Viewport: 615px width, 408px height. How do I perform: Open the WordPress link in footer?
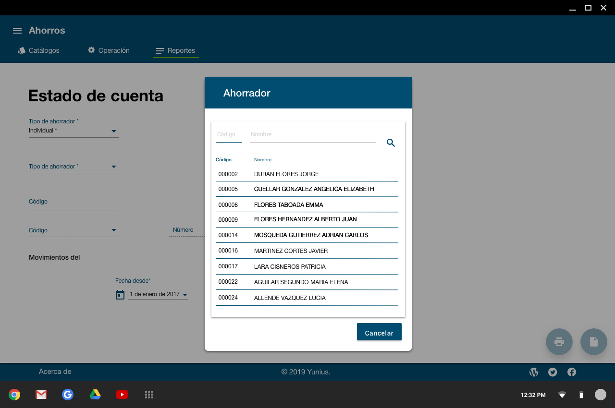coord(533,372)
